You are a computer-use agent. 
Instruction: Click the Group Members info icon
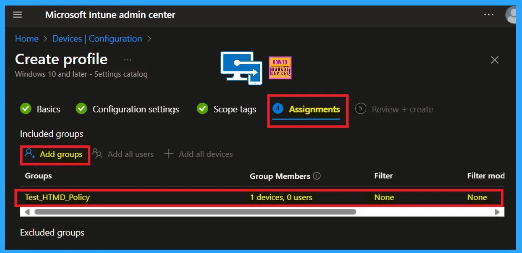[x=317, y=176]
